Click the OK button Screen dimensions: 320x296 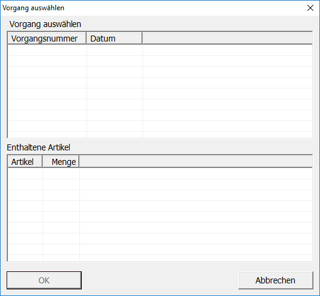tap(44, 280)
